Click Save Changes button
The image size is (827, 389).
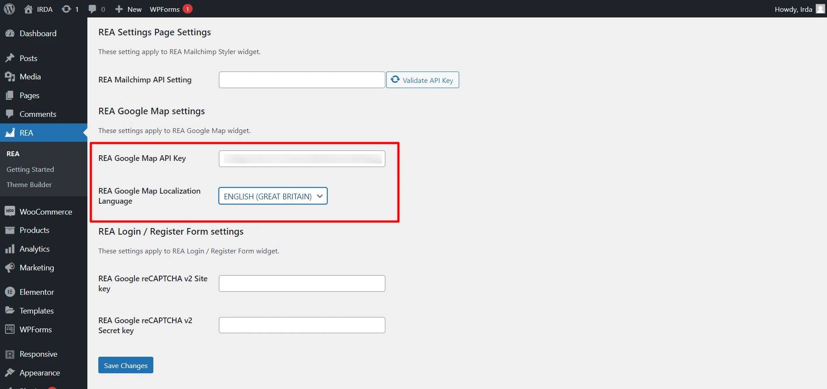(x=126, y=365)
